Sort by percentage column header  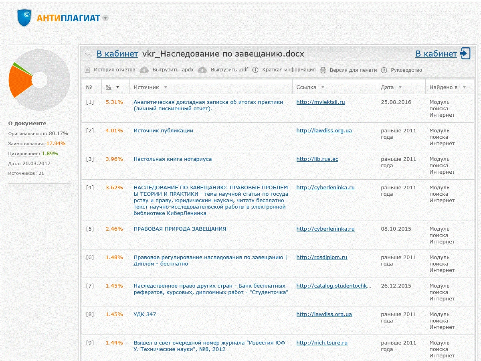click(109, 87)
